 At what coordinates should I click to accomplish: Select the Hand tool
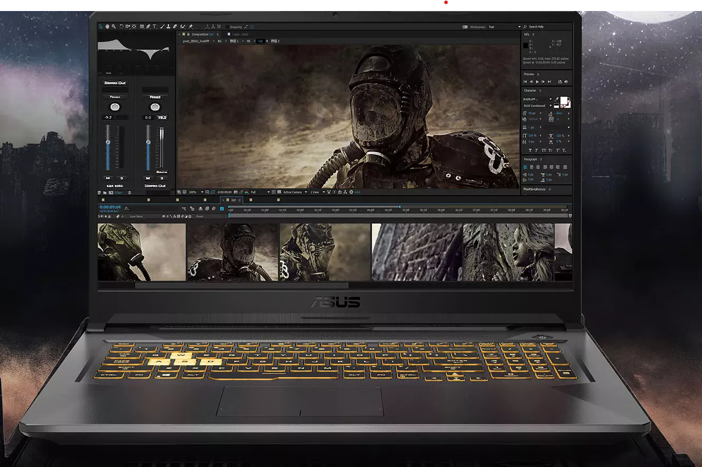coord(107,26)
